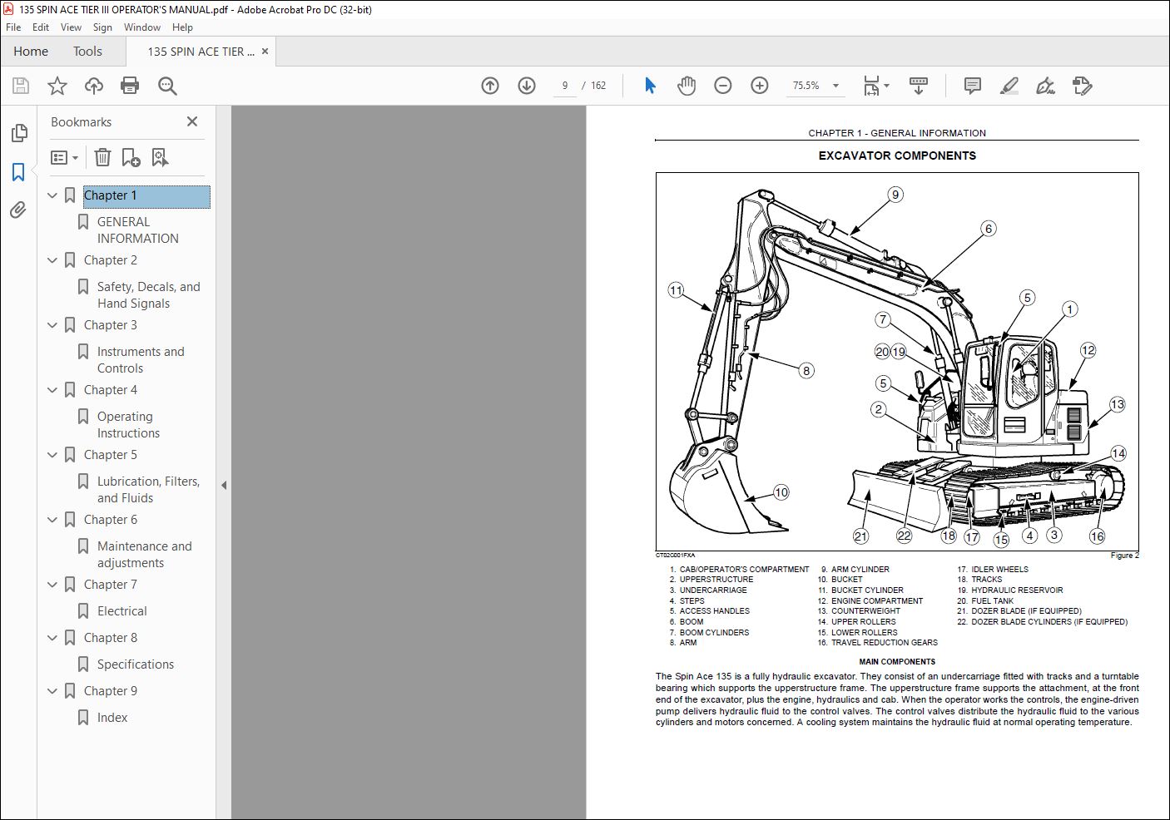Switch to the Tools tab
This screenshot has height=820, width=1170.
(87, 52)
